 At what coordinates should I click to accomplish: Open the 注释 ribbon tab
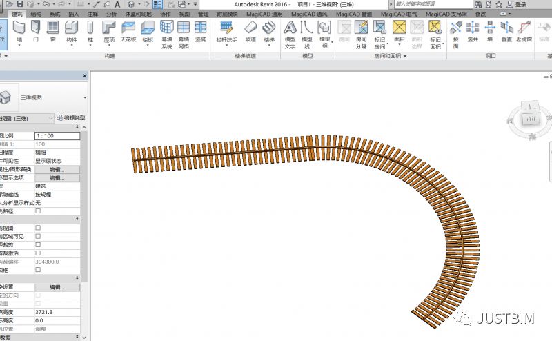[x=92, y=14]
